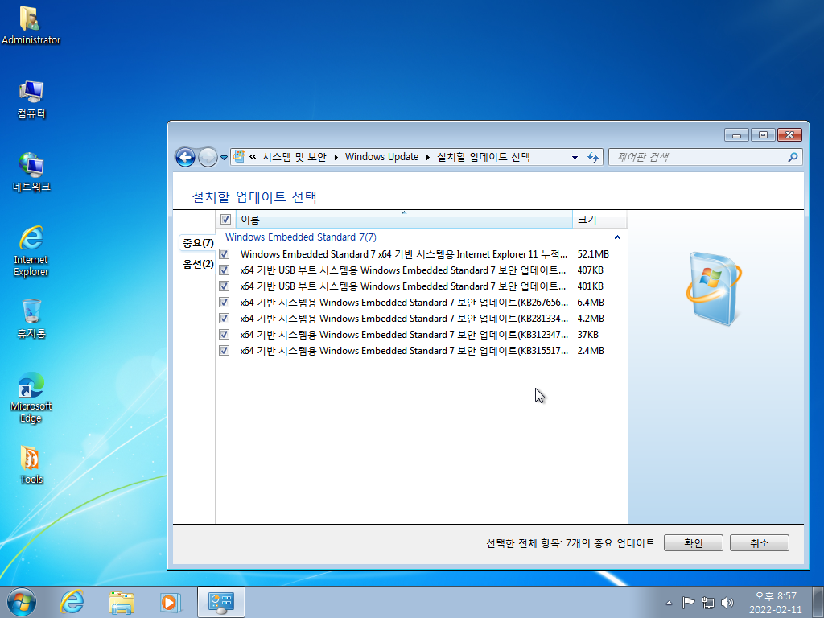Toggle the select-all checkbox in header

coord(225,220)
